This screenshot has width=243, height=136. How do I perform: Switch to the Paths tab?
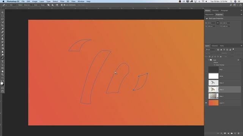coord(222,46)
